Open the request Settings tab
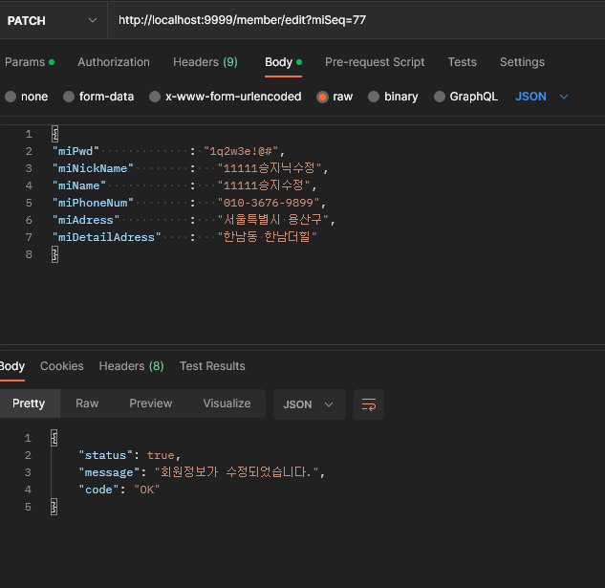 tap(522, 62)
